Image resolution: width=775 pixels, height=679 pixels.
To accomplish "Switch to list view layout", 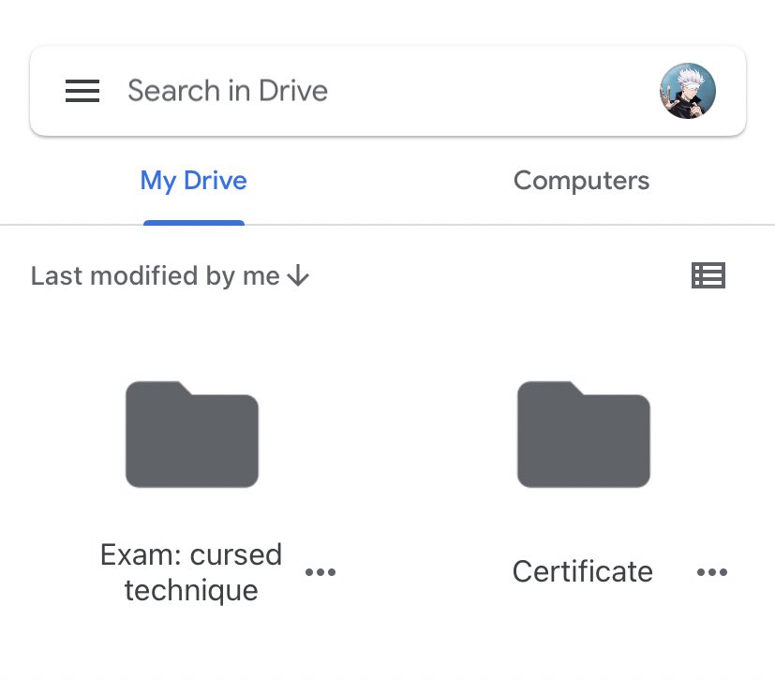I will pos(708,275).
